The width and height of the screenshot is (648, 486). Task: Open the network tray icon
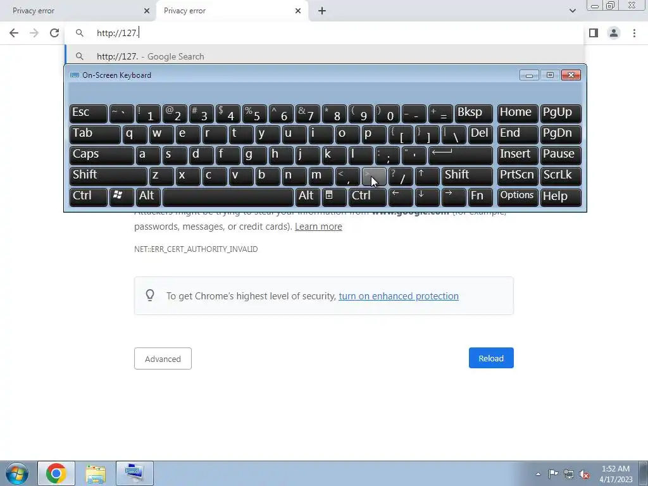[x=569, y=474]
